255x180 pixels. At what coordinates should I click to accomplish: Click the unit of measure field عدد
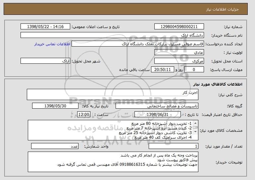[55, 146]
